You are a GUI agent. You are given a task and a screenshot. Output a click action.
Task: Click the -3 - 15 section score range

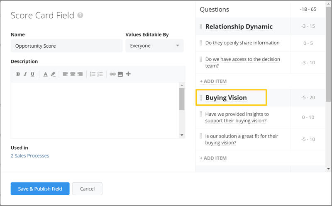coord(308,26)
